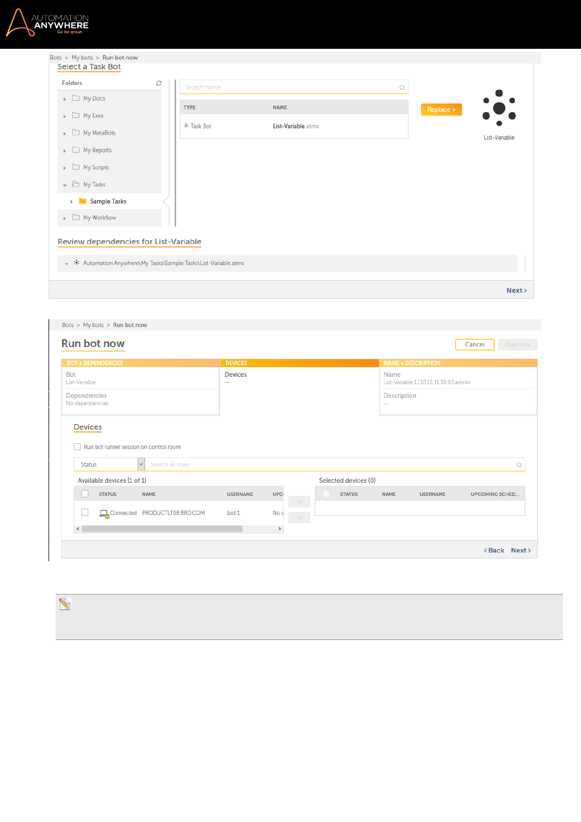Check the PRODUCTLT08.BRD.COM device checkbox
Image resolution: width=581 pixels, height=822 pixels.
(x=85, y=513)
